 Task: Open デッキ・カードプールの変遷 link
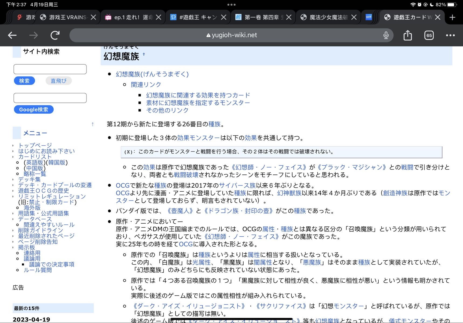click(55, 185)
